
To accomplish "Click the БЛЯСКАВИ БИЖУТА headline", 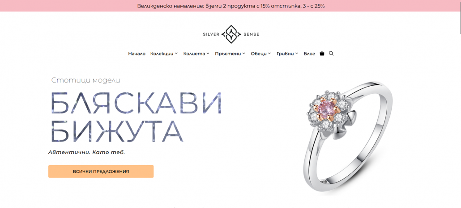I will 136,117.
